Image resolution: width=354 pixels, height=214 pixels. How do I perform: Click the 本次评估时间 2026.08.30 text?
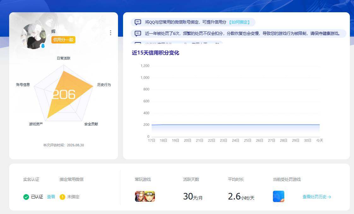coord(63,145)
